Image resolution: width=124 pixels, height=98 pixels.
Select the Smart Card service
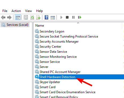(47, 87)
